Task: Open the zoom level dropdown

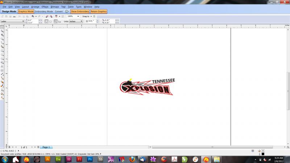Action: tap(78, 16)
